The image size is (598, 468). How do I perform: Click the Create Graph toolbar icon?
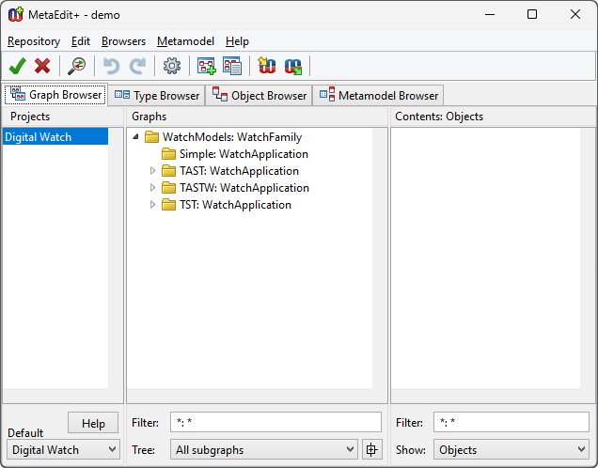click(206, 66)
